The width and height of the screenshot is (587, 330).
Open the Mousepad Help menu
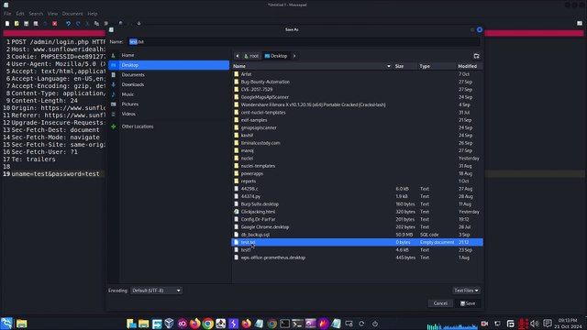click(x=93, y=14)
